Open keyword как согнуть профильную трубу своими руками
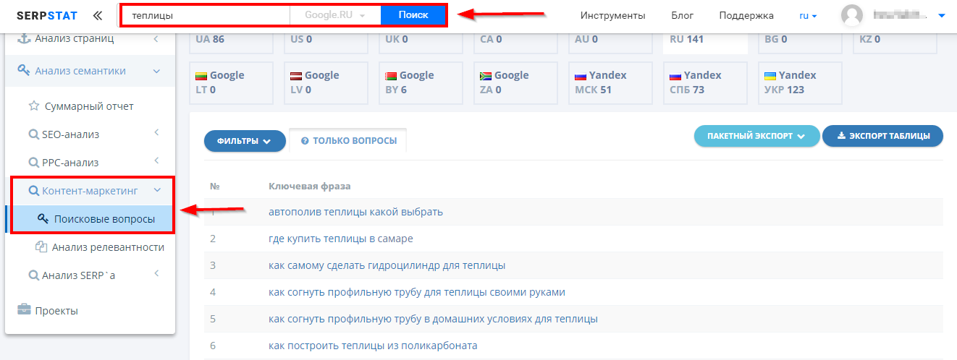Image resolution: width=957 pixels, height=360 pixels. point(417,292)
